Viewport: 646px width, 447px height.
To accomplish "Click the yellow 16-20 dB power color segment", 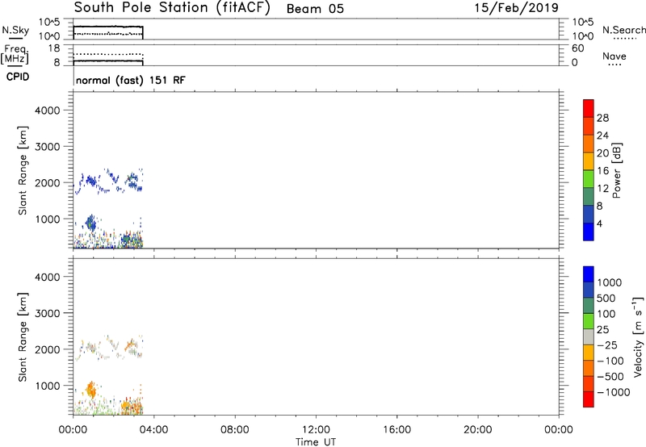I will 589,161.
